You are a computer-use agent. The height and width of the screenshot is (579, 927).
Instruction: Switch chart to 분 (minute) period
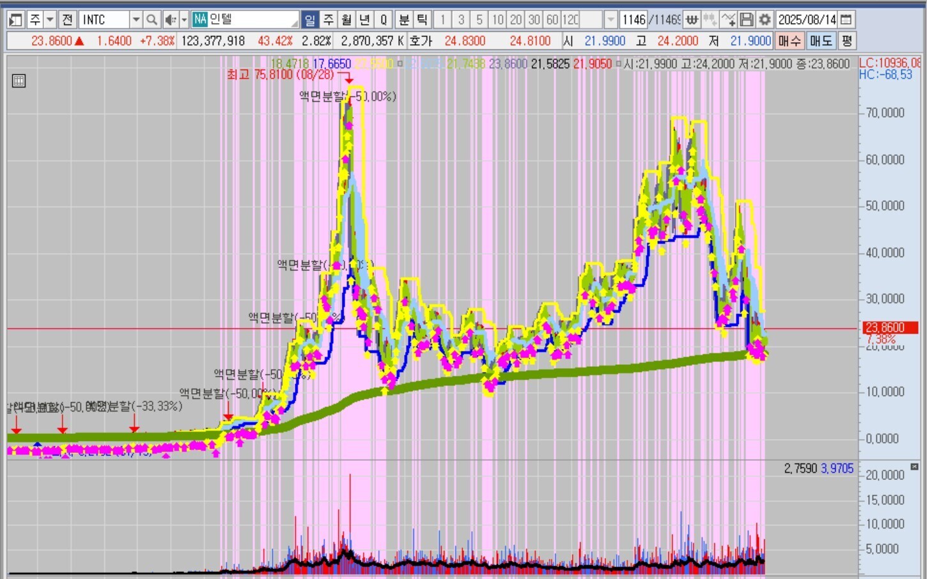pyautogui.click(x=404, y=20)
